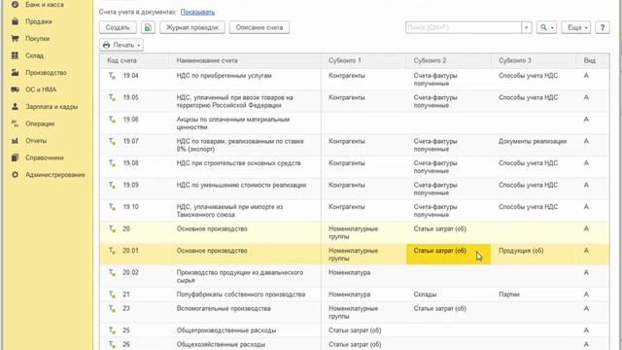Select the Полуфабрикаты собственного производства row
Viewport: 622px width, 350px height.
pyautogui.click(x=355, y=295)
